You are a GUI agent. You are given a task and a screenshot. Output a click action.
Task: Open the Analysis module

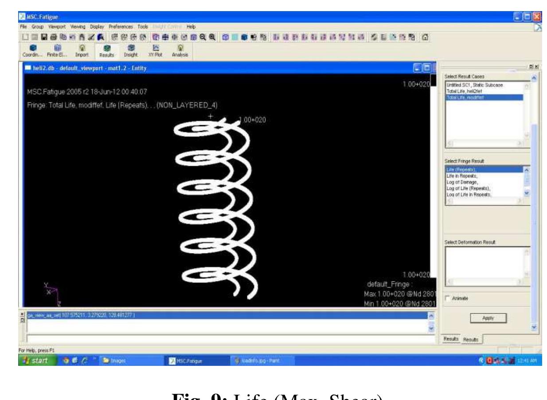coord(180,51)
